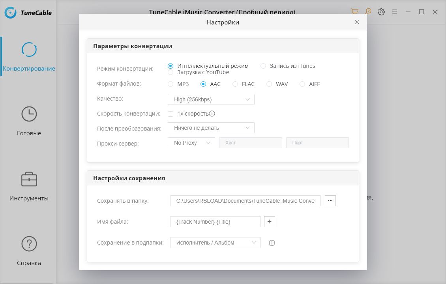Enable the 1x скорость checkbox
This screenshot has width=446, height=284.
pos(171,114)
